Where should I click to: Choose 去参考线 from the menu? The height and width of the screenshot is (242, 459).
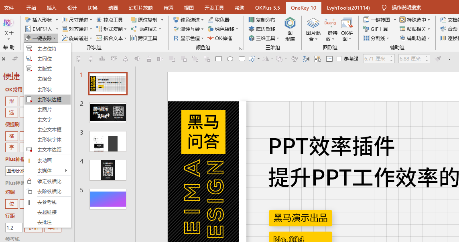click(x=47, y=202)
